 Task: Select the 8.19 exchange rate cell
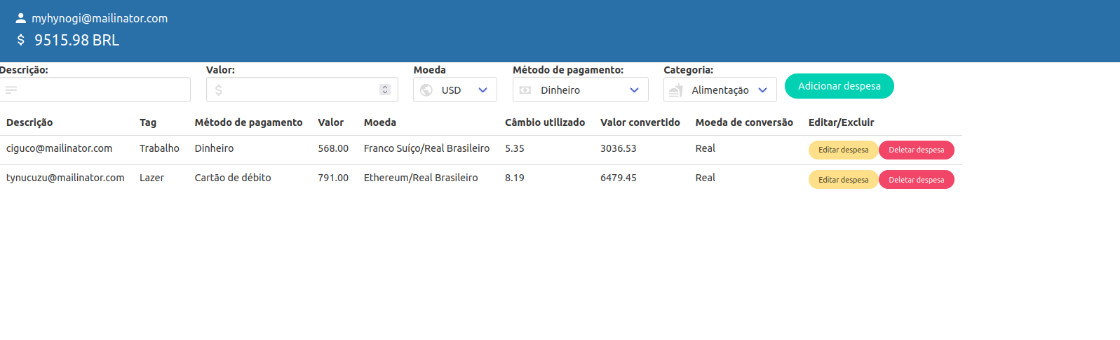point(515,178)
